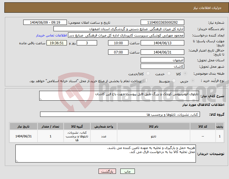
Task: Select the خدمت radio button
Action: pyautogui.click(x=169, y=73)
